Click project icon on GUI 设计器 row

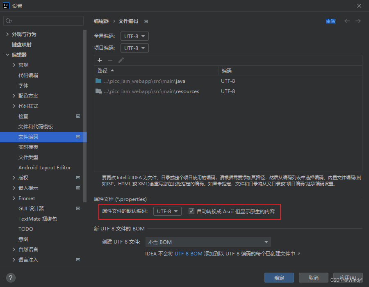tap(78, 208)
